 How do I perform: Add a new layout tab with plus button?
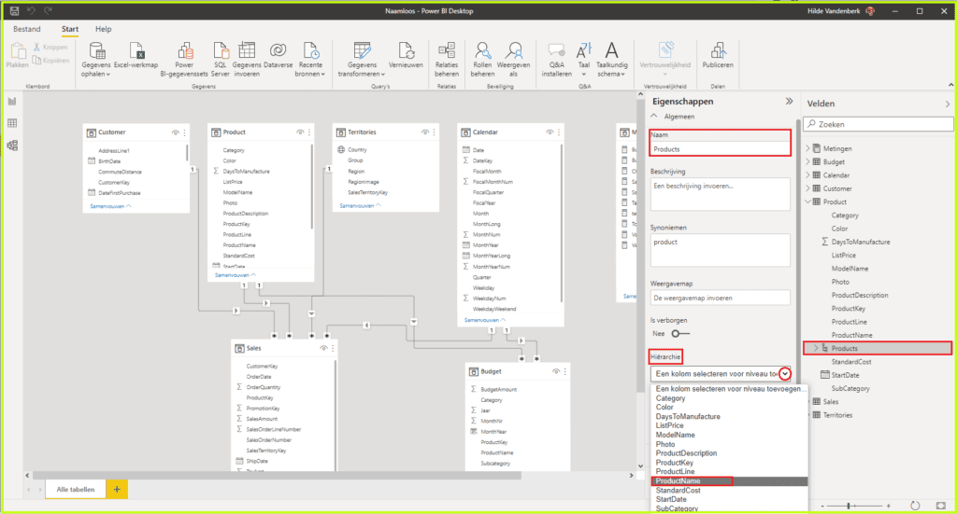point(117,489)
